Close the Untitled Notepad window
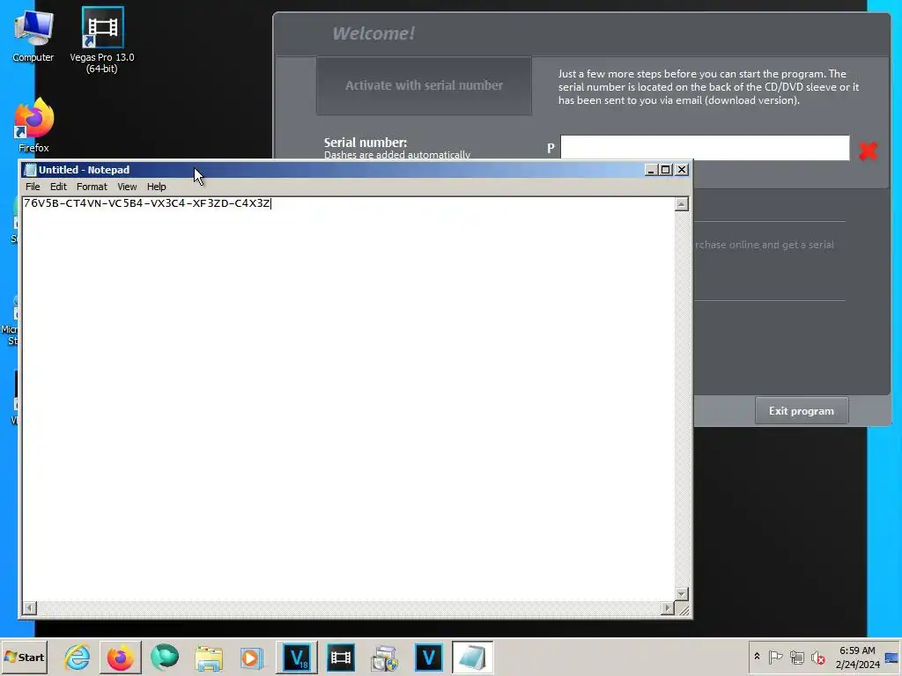The image size is (902, 676). (x=682, y=170)
